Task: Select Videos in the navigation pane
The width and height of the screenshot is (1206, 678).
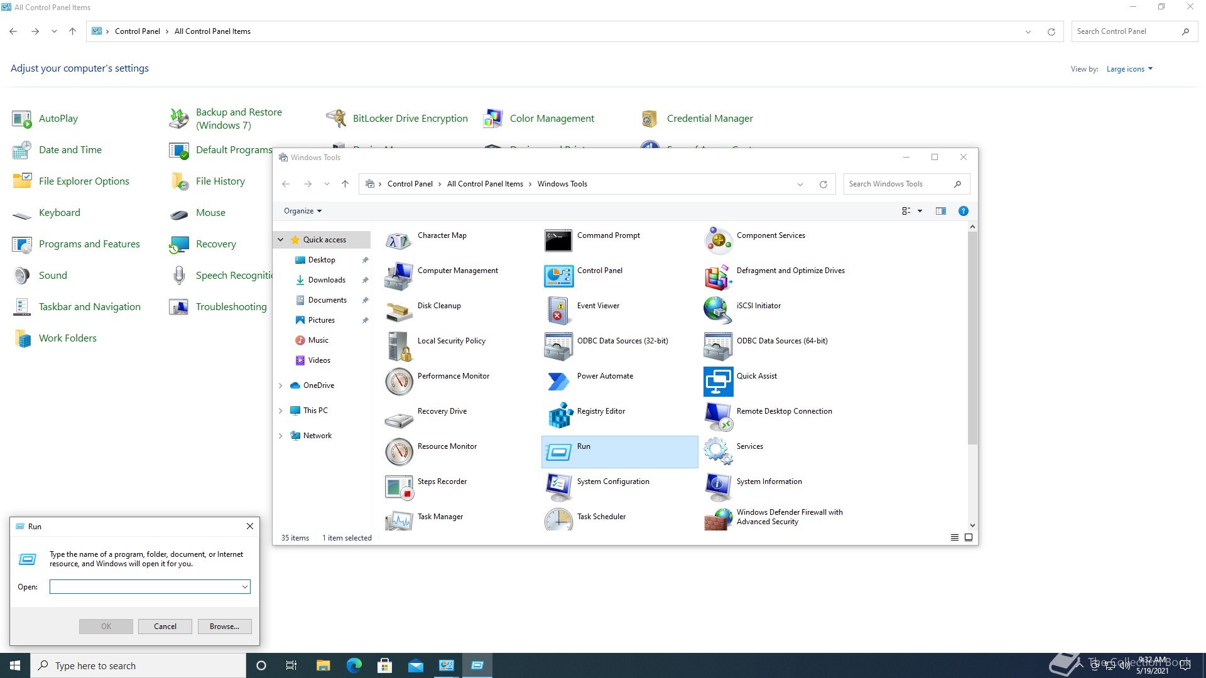Action: [319, 360]
